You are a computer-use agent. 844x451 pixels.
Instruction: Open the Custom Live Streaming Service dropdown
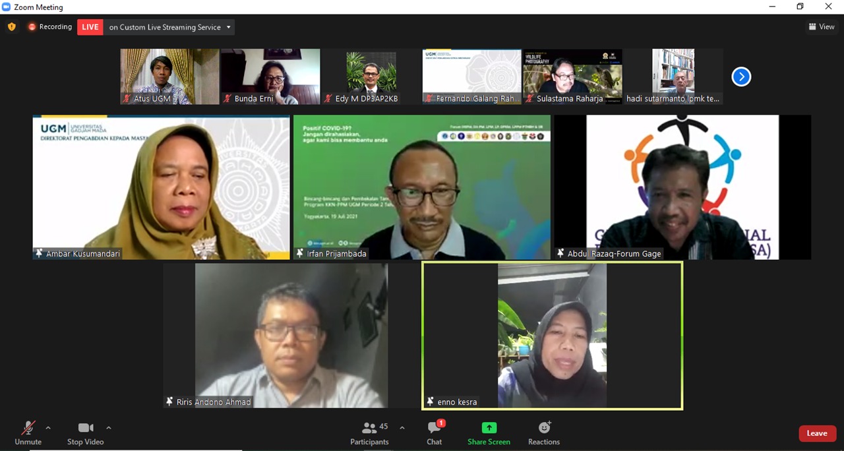point(170,27)
